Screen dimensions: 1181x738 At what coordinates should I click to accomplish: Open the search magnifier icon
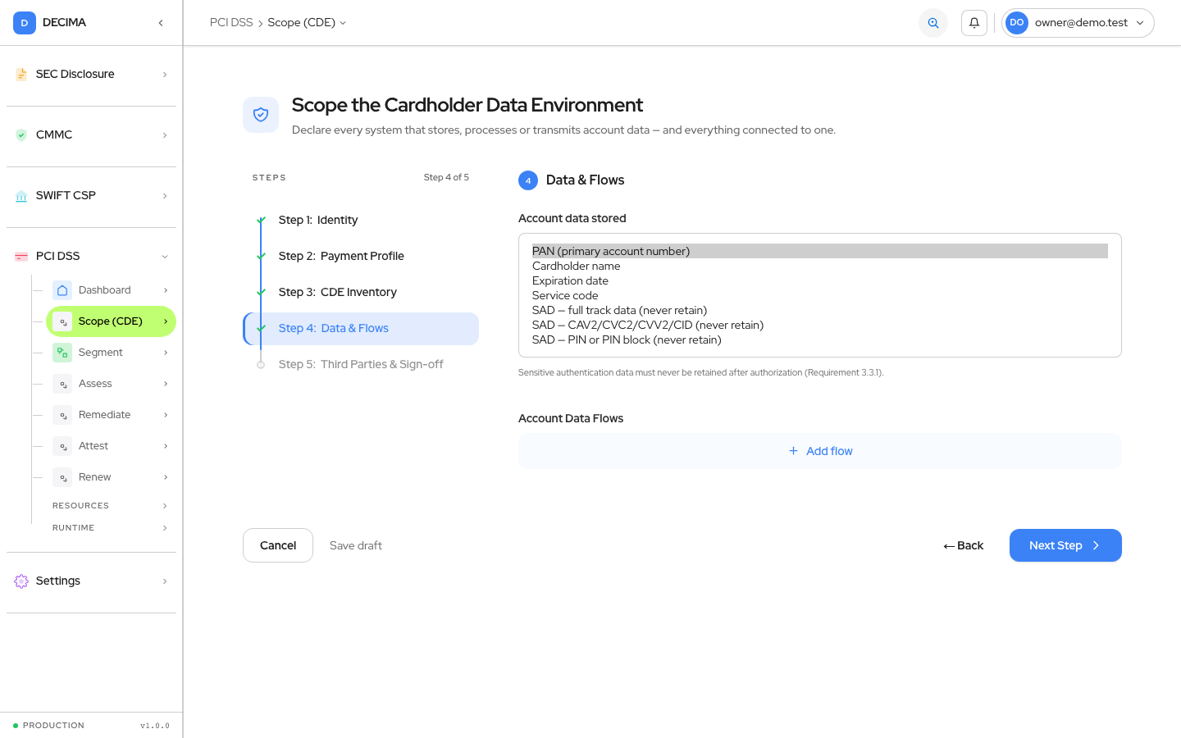click(933, 23)
